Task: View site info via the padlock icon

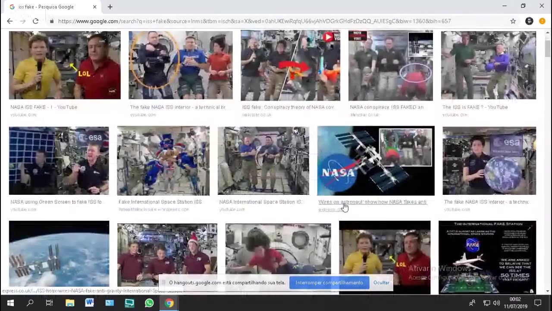Action: click(x=51, y=21)
